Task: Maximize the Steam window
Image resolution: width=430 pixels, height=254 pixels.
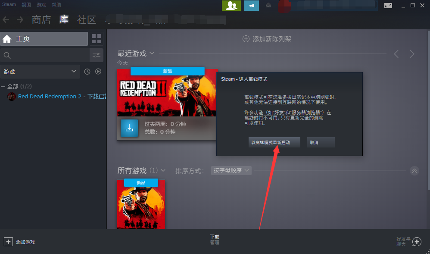Action: 412,6
